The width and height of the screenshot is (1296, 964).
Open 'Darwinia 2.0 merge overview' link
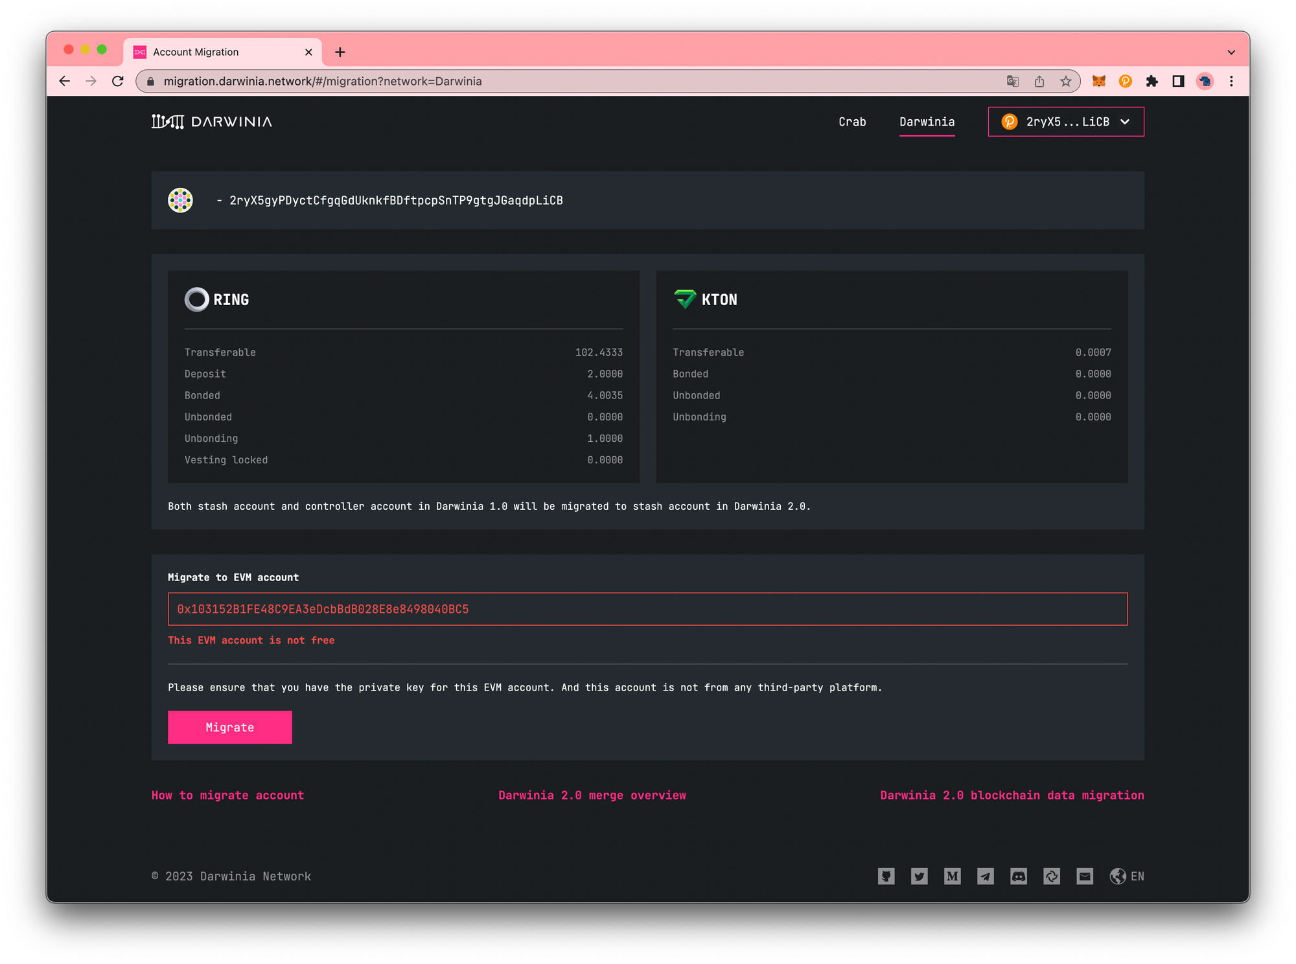tap(592, 795)
